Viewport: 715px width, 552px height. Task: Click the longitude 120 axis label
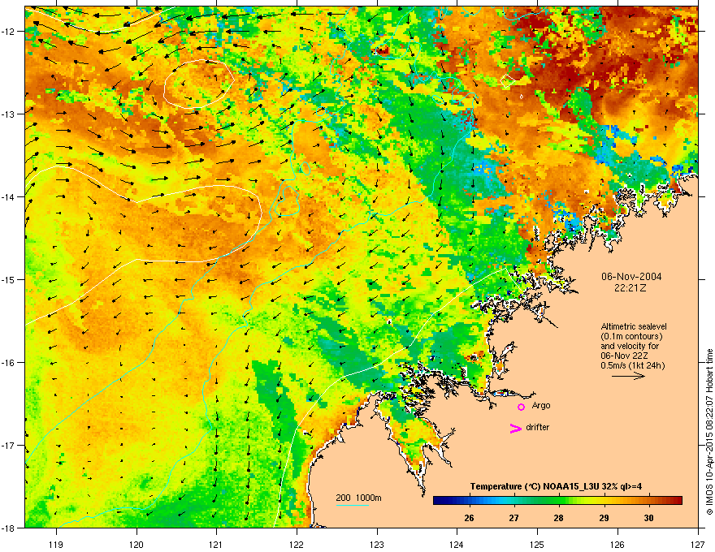[136, 544]
